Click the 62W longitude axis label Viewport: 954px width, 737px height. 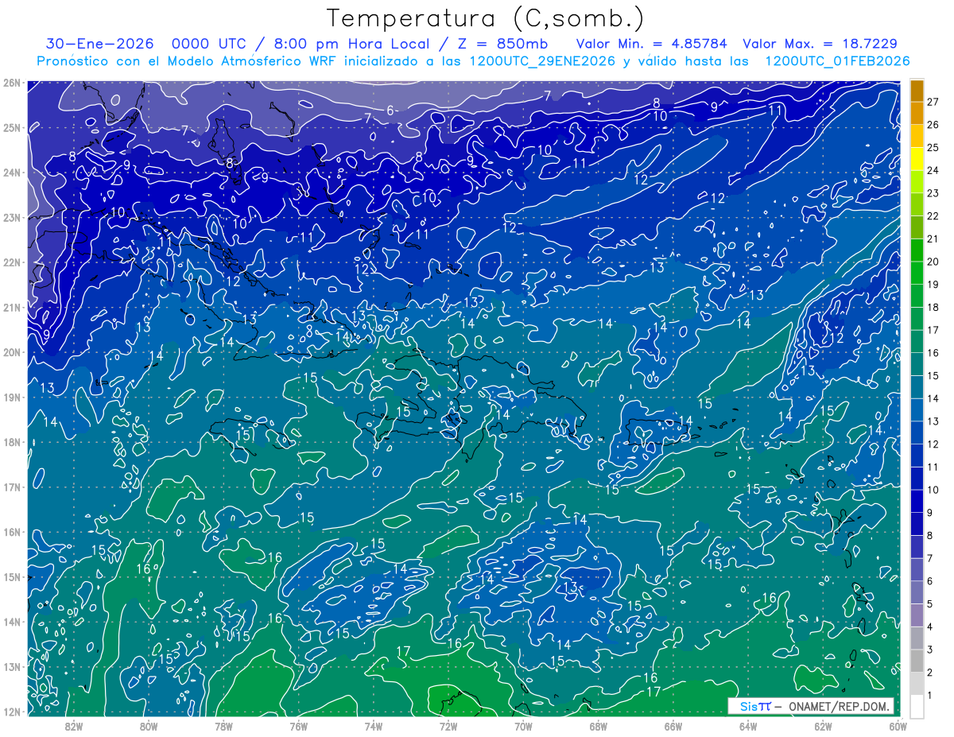pos(823,726)
